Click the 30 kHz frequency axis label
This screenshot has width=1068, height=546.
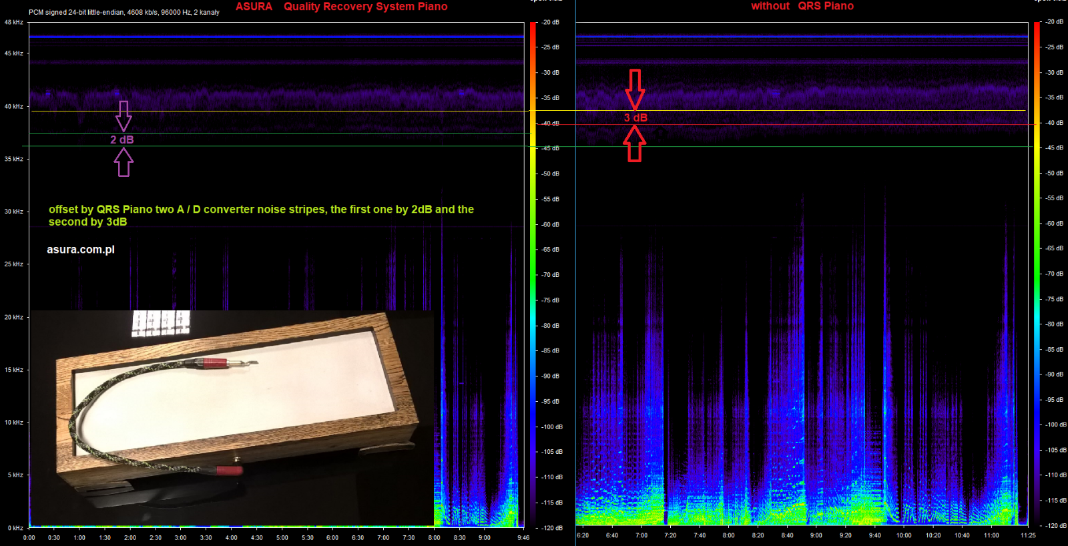(13, 212)
